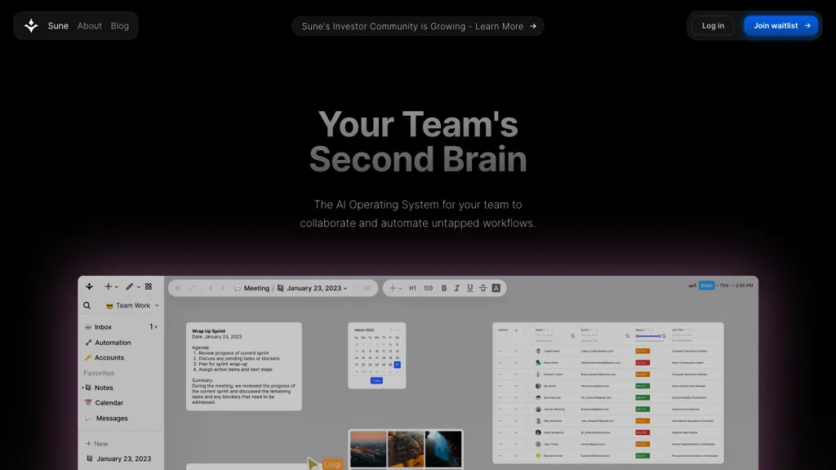Click the bold formatting icon
This screenshot has width=836, height=470.
tap(444, 288)
